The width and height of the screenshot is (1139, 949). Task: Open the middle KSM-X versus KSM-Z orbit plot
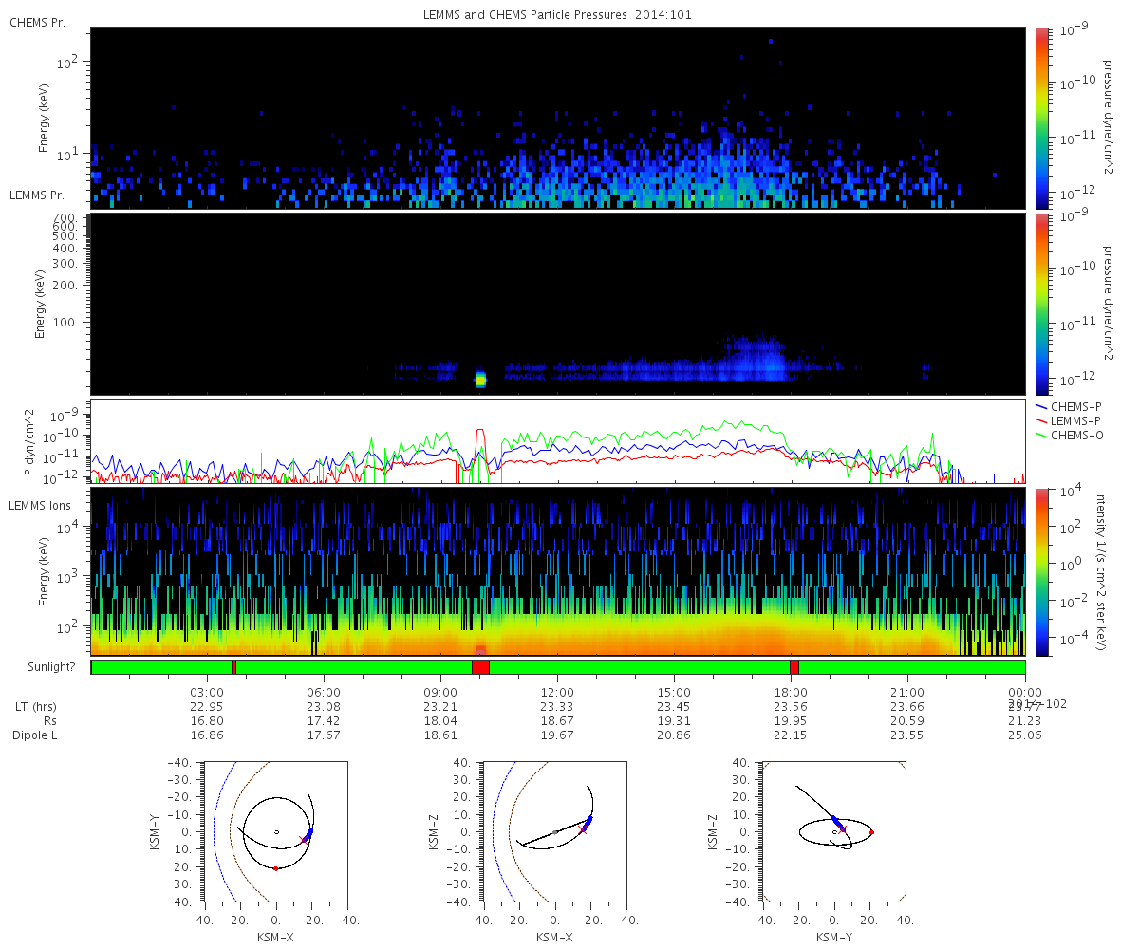click(x=555, y=830)
